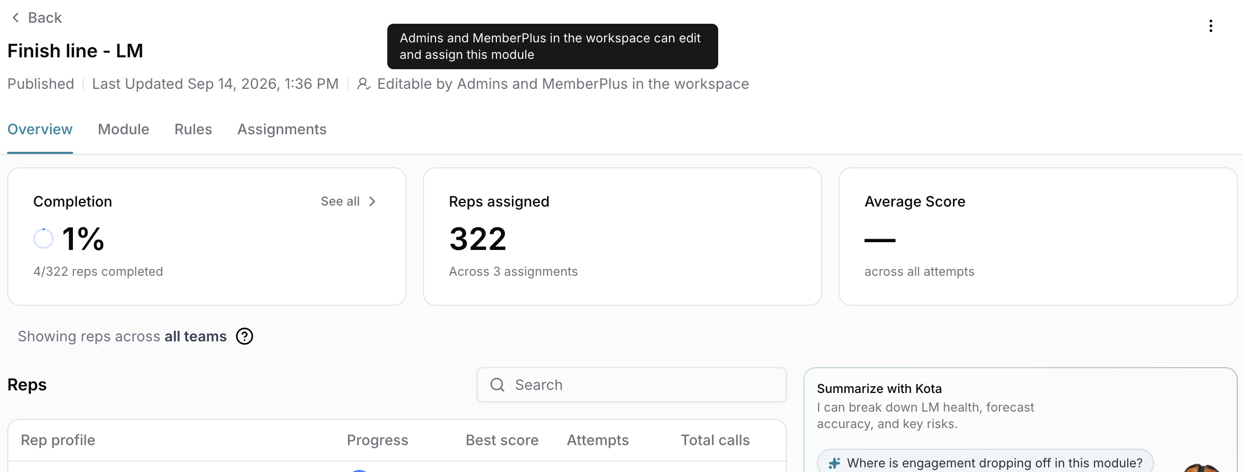Switch to the Assignments tab
This screenshot has width=1243, height=472.
click(282, 129)
